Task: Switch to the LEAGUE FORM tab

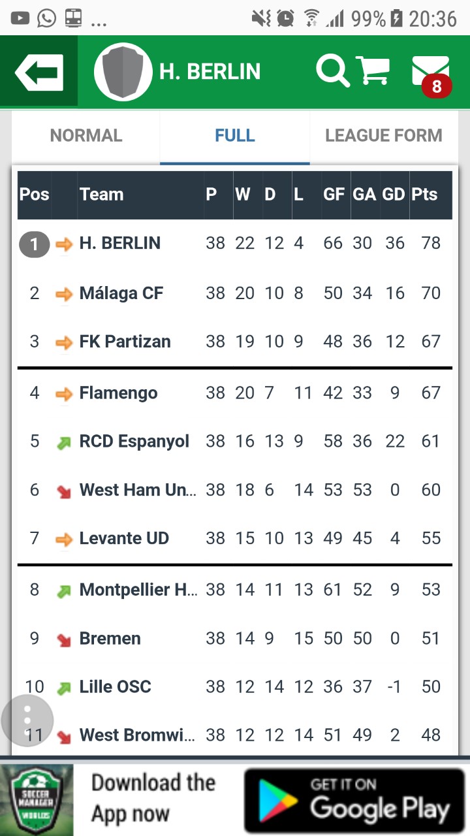Action: pos(384,136)
